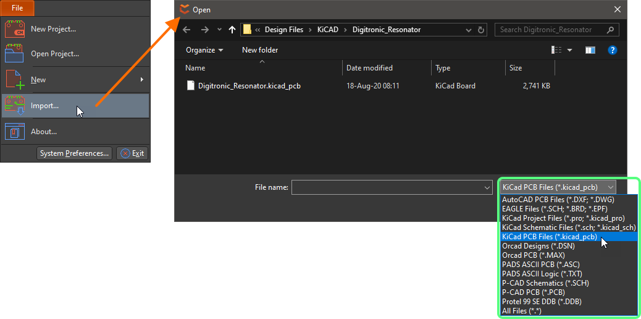Viewport: 641px width, 319px height.
Task: Click the New Project icon
Action: [x=14, y=29]
